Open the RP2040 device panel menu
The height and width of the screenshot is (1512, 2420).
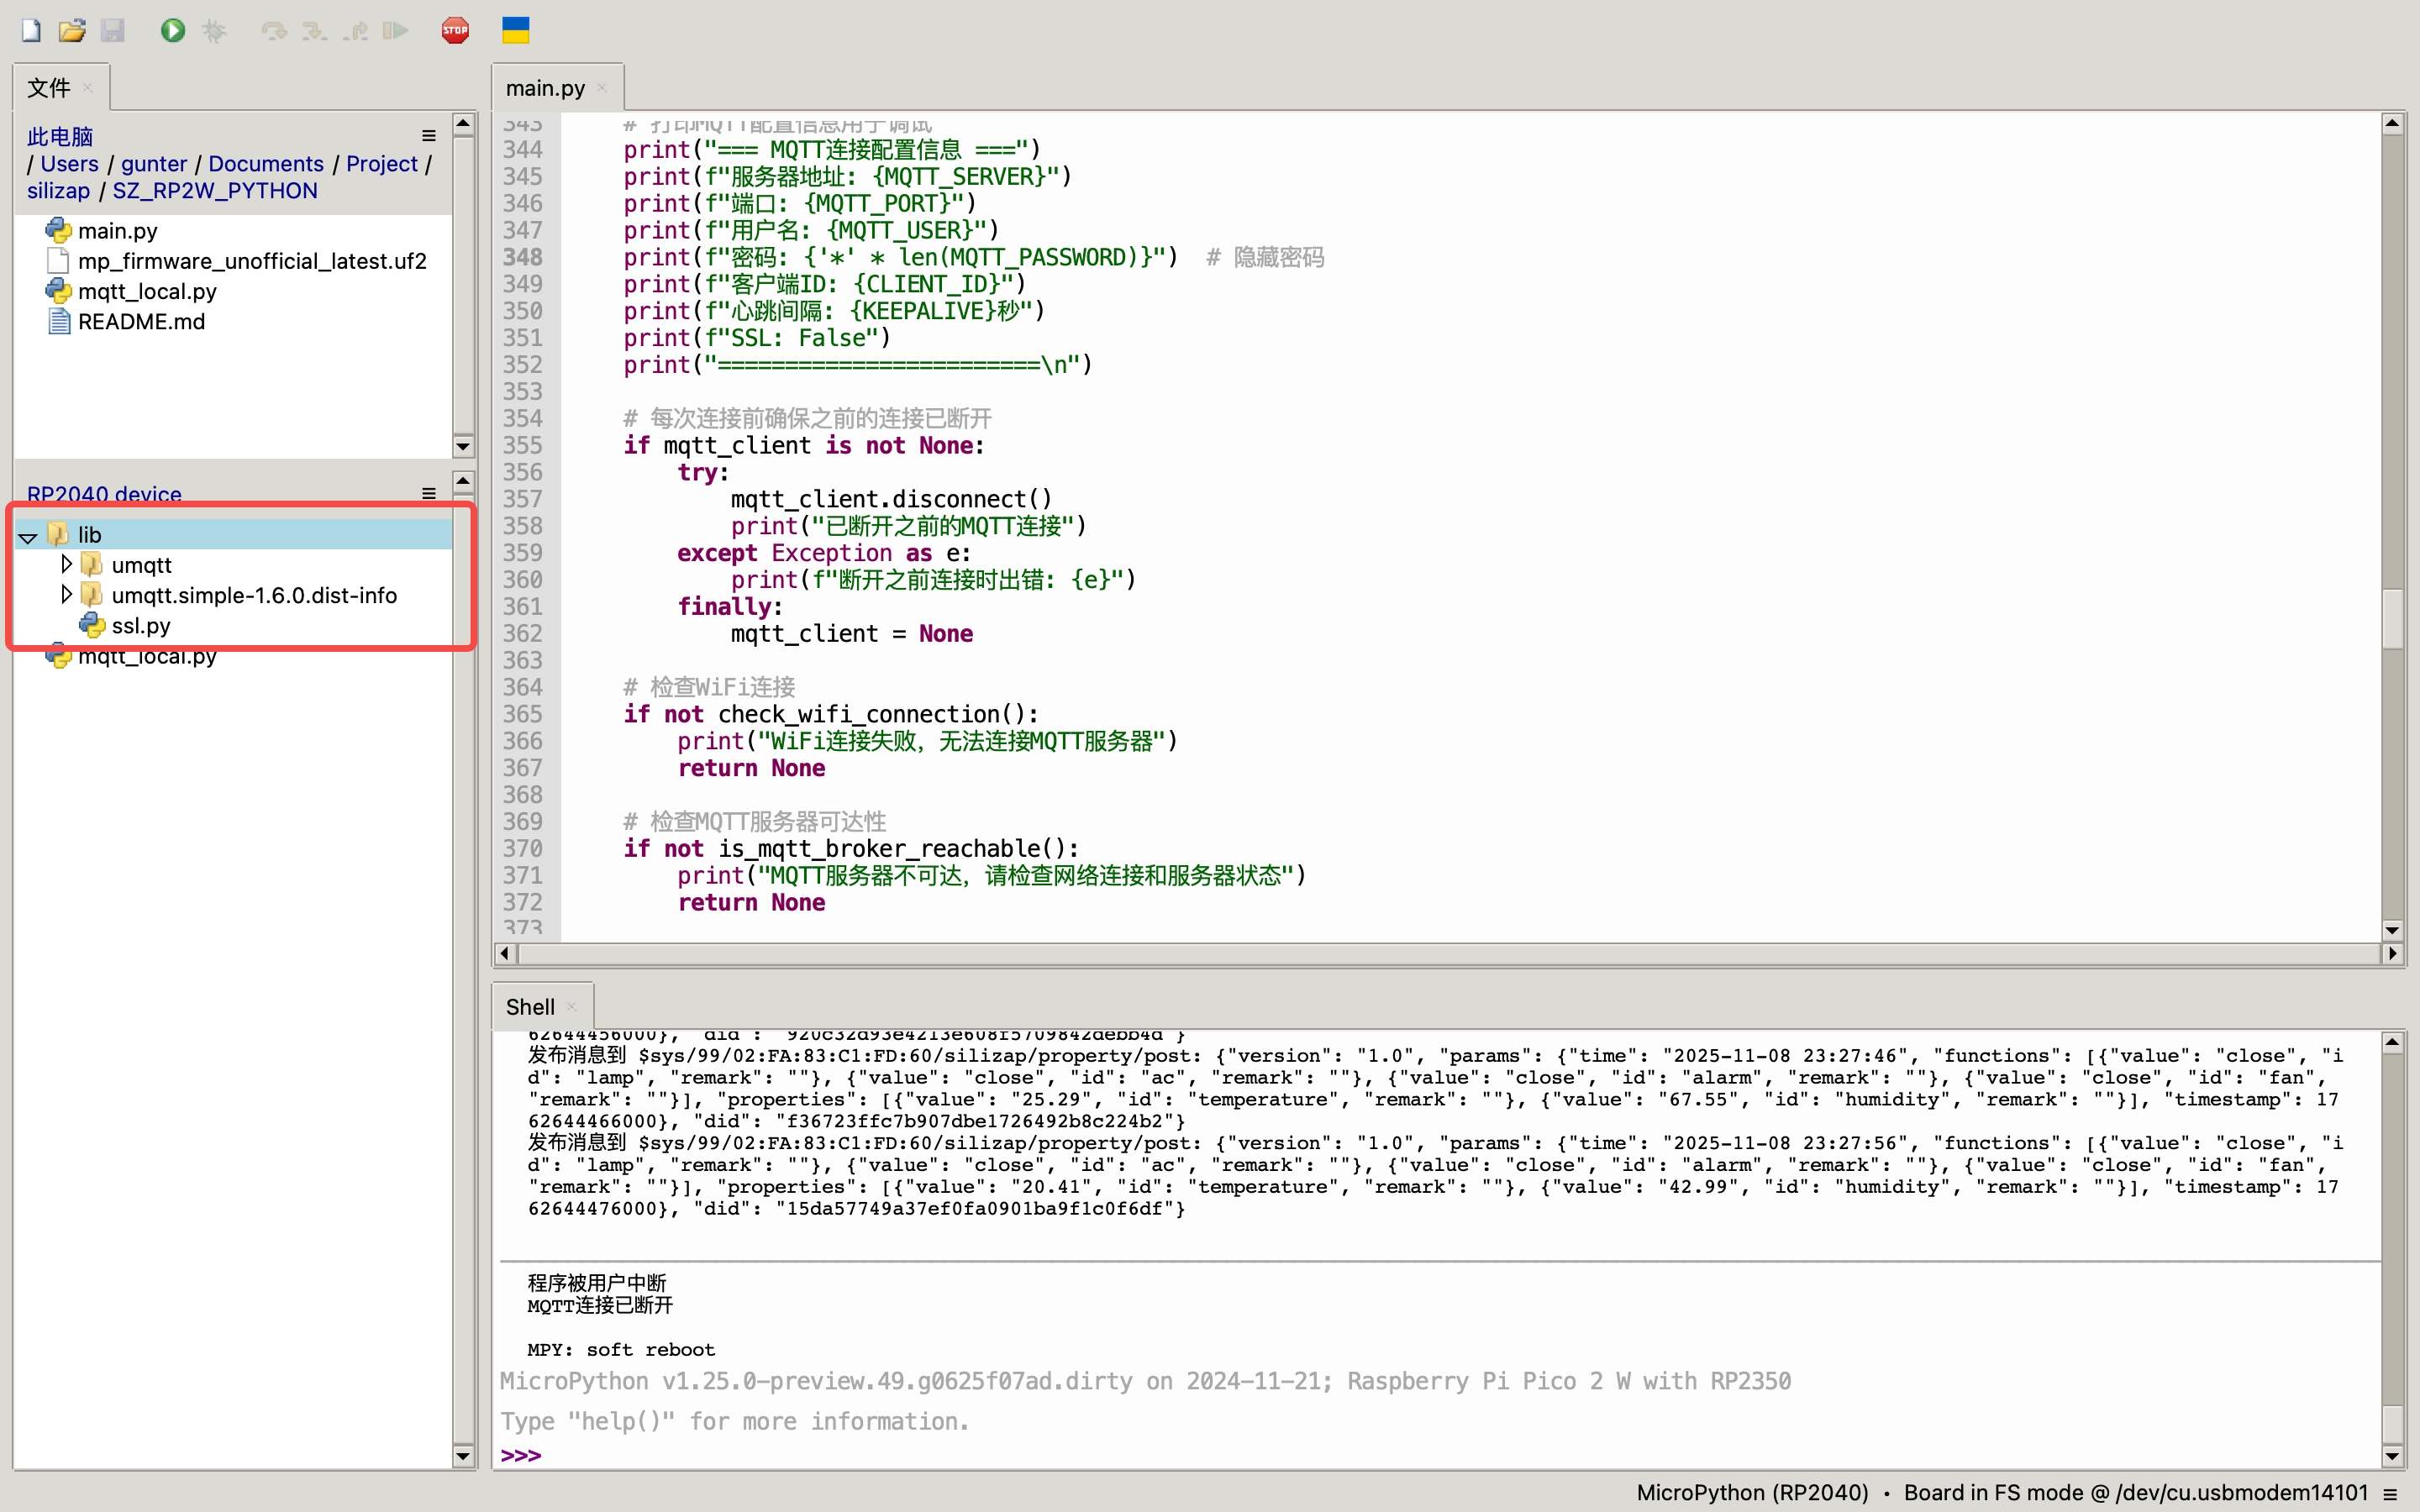428,493
